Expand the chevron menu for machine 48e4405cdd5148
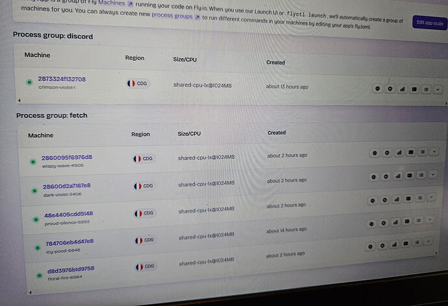The image size is (448, 306). click(431, 197)
